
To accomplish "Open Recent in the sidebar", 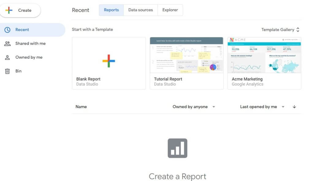I will [33, 30].
